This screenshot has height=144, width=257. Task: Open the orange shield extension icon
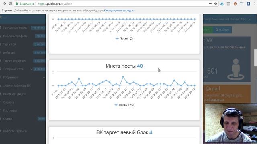click(235, 4)
